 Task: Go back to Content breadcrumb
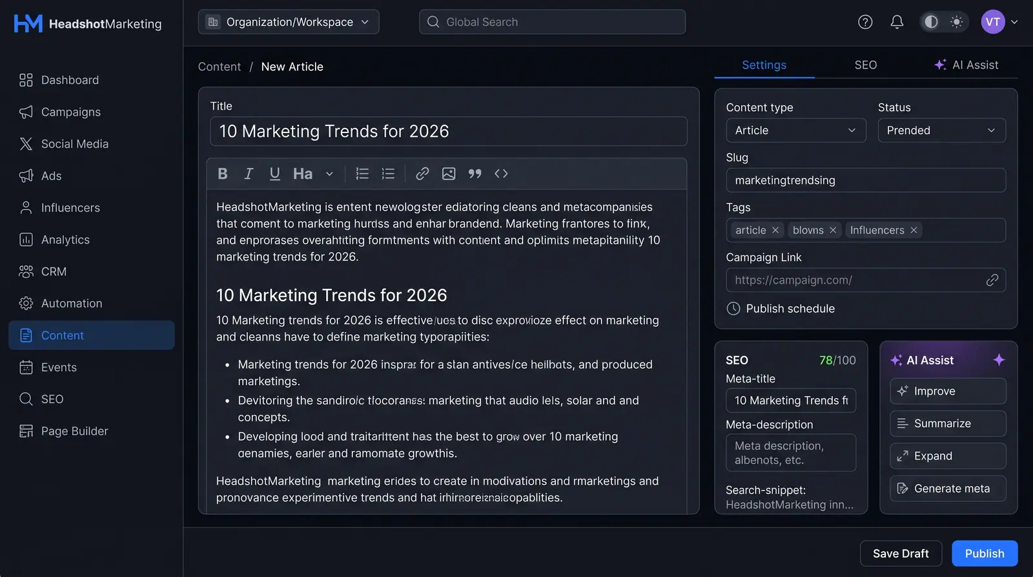(219, 67)
